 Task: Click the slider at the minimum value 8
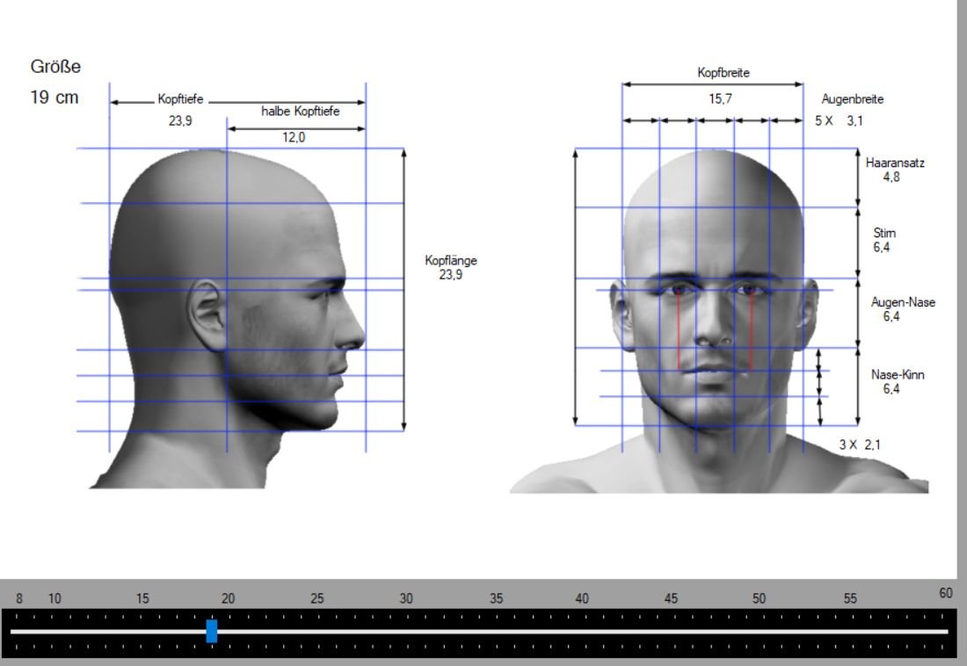click(19, 631)
